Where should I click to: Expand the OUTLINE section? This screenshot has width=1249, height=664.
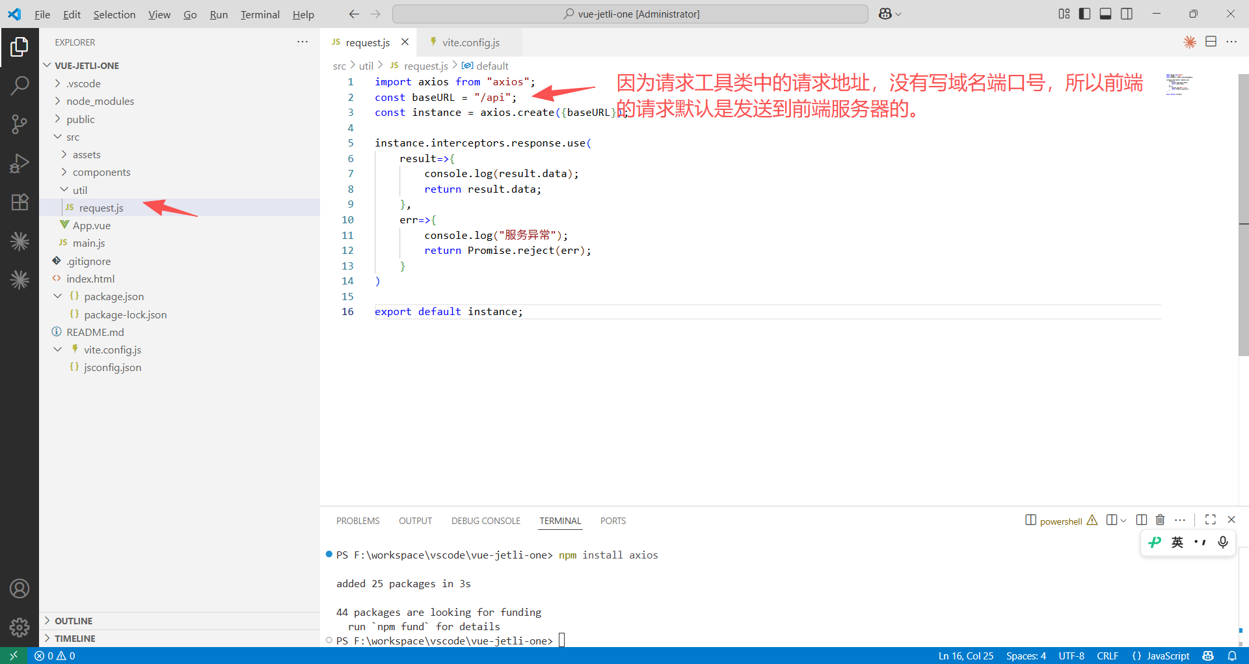point(180,621)
